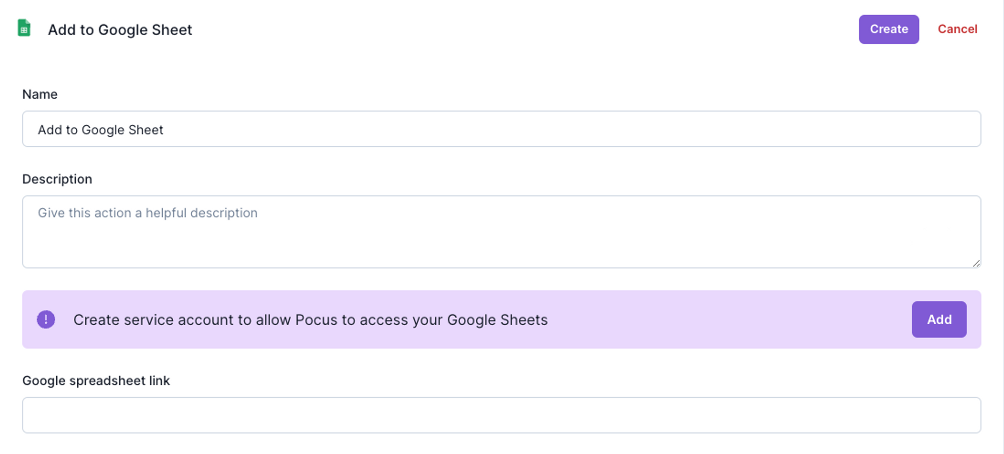Viewport: 1004px width, 454px height.
Task: Click the description box resize handle
Action: 976,263
